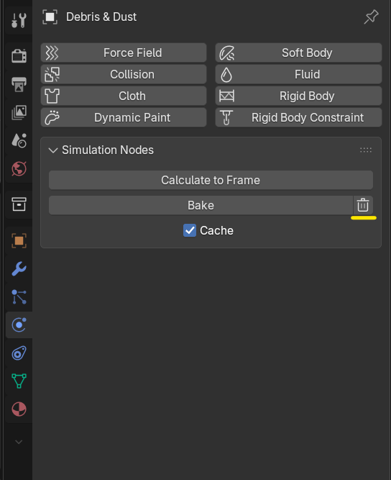Screen dimensions: 391x480
Task: Open the Tool properties tab
Action: coord(19,21)
